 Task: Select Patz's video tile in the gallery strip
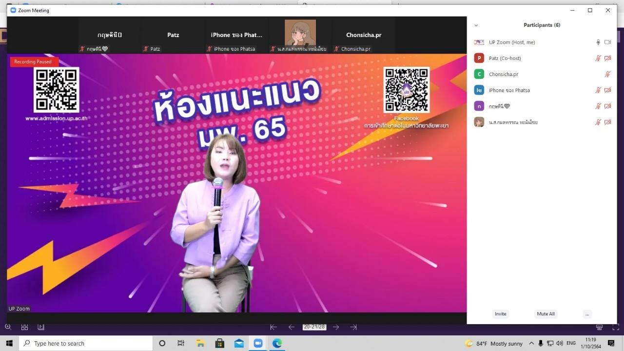coord(173,36)
